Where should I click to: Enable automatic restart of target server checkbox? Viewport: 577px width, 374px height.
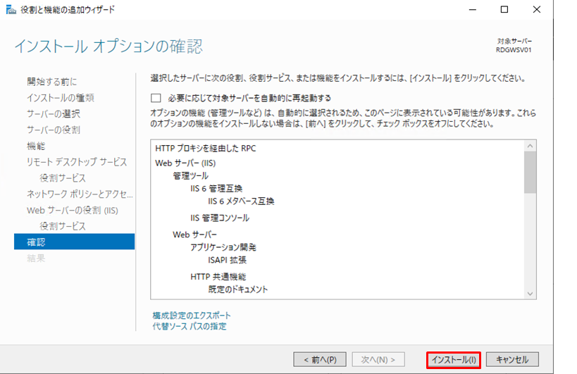pyautogui.click(x=156, y=98)
